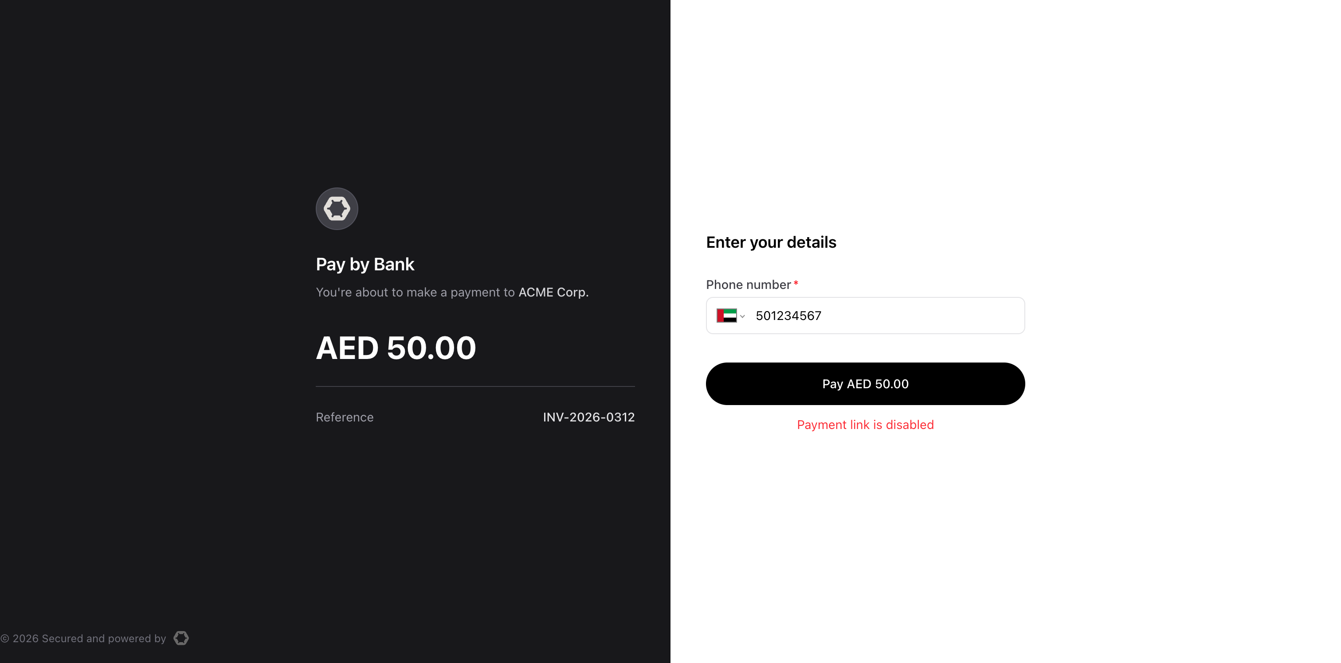This screenshot has width=1341, height=663.
Task: Click the footer powered-by logo icon
Action: point(181,638)
